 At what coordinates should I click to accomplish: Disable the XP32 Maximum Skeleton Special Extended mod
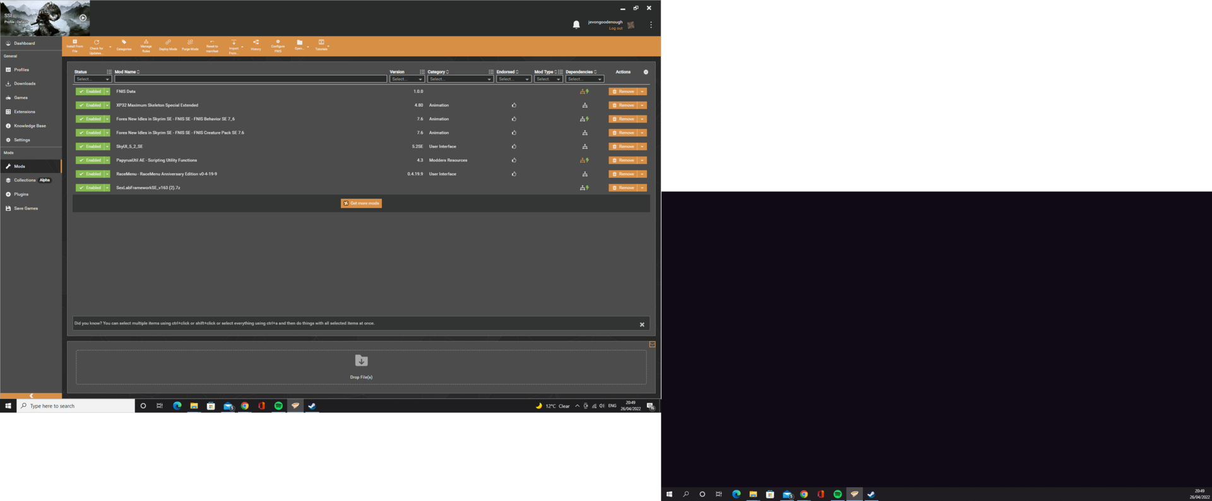[90, 105]
